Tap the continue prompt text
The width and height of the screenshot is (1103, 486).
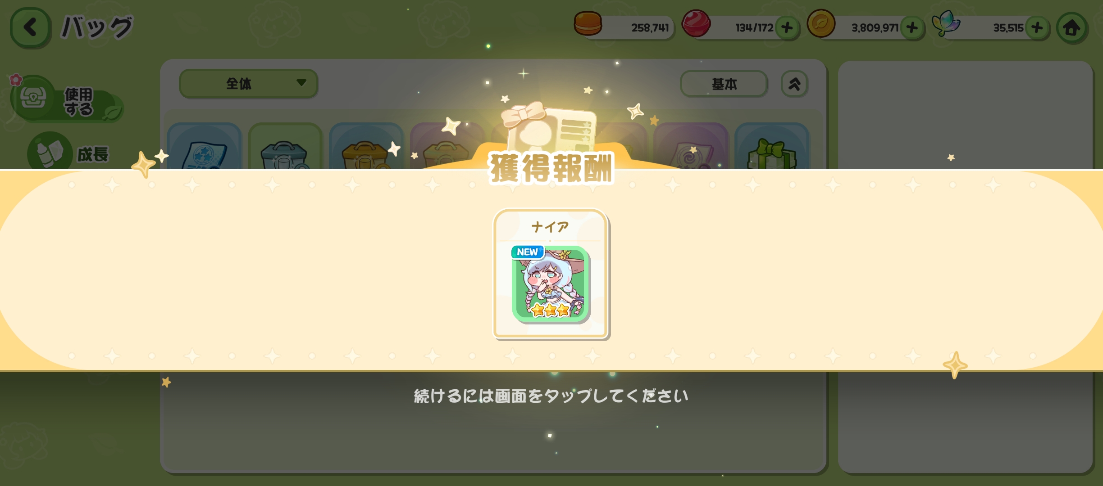click(x=551, y=396)
